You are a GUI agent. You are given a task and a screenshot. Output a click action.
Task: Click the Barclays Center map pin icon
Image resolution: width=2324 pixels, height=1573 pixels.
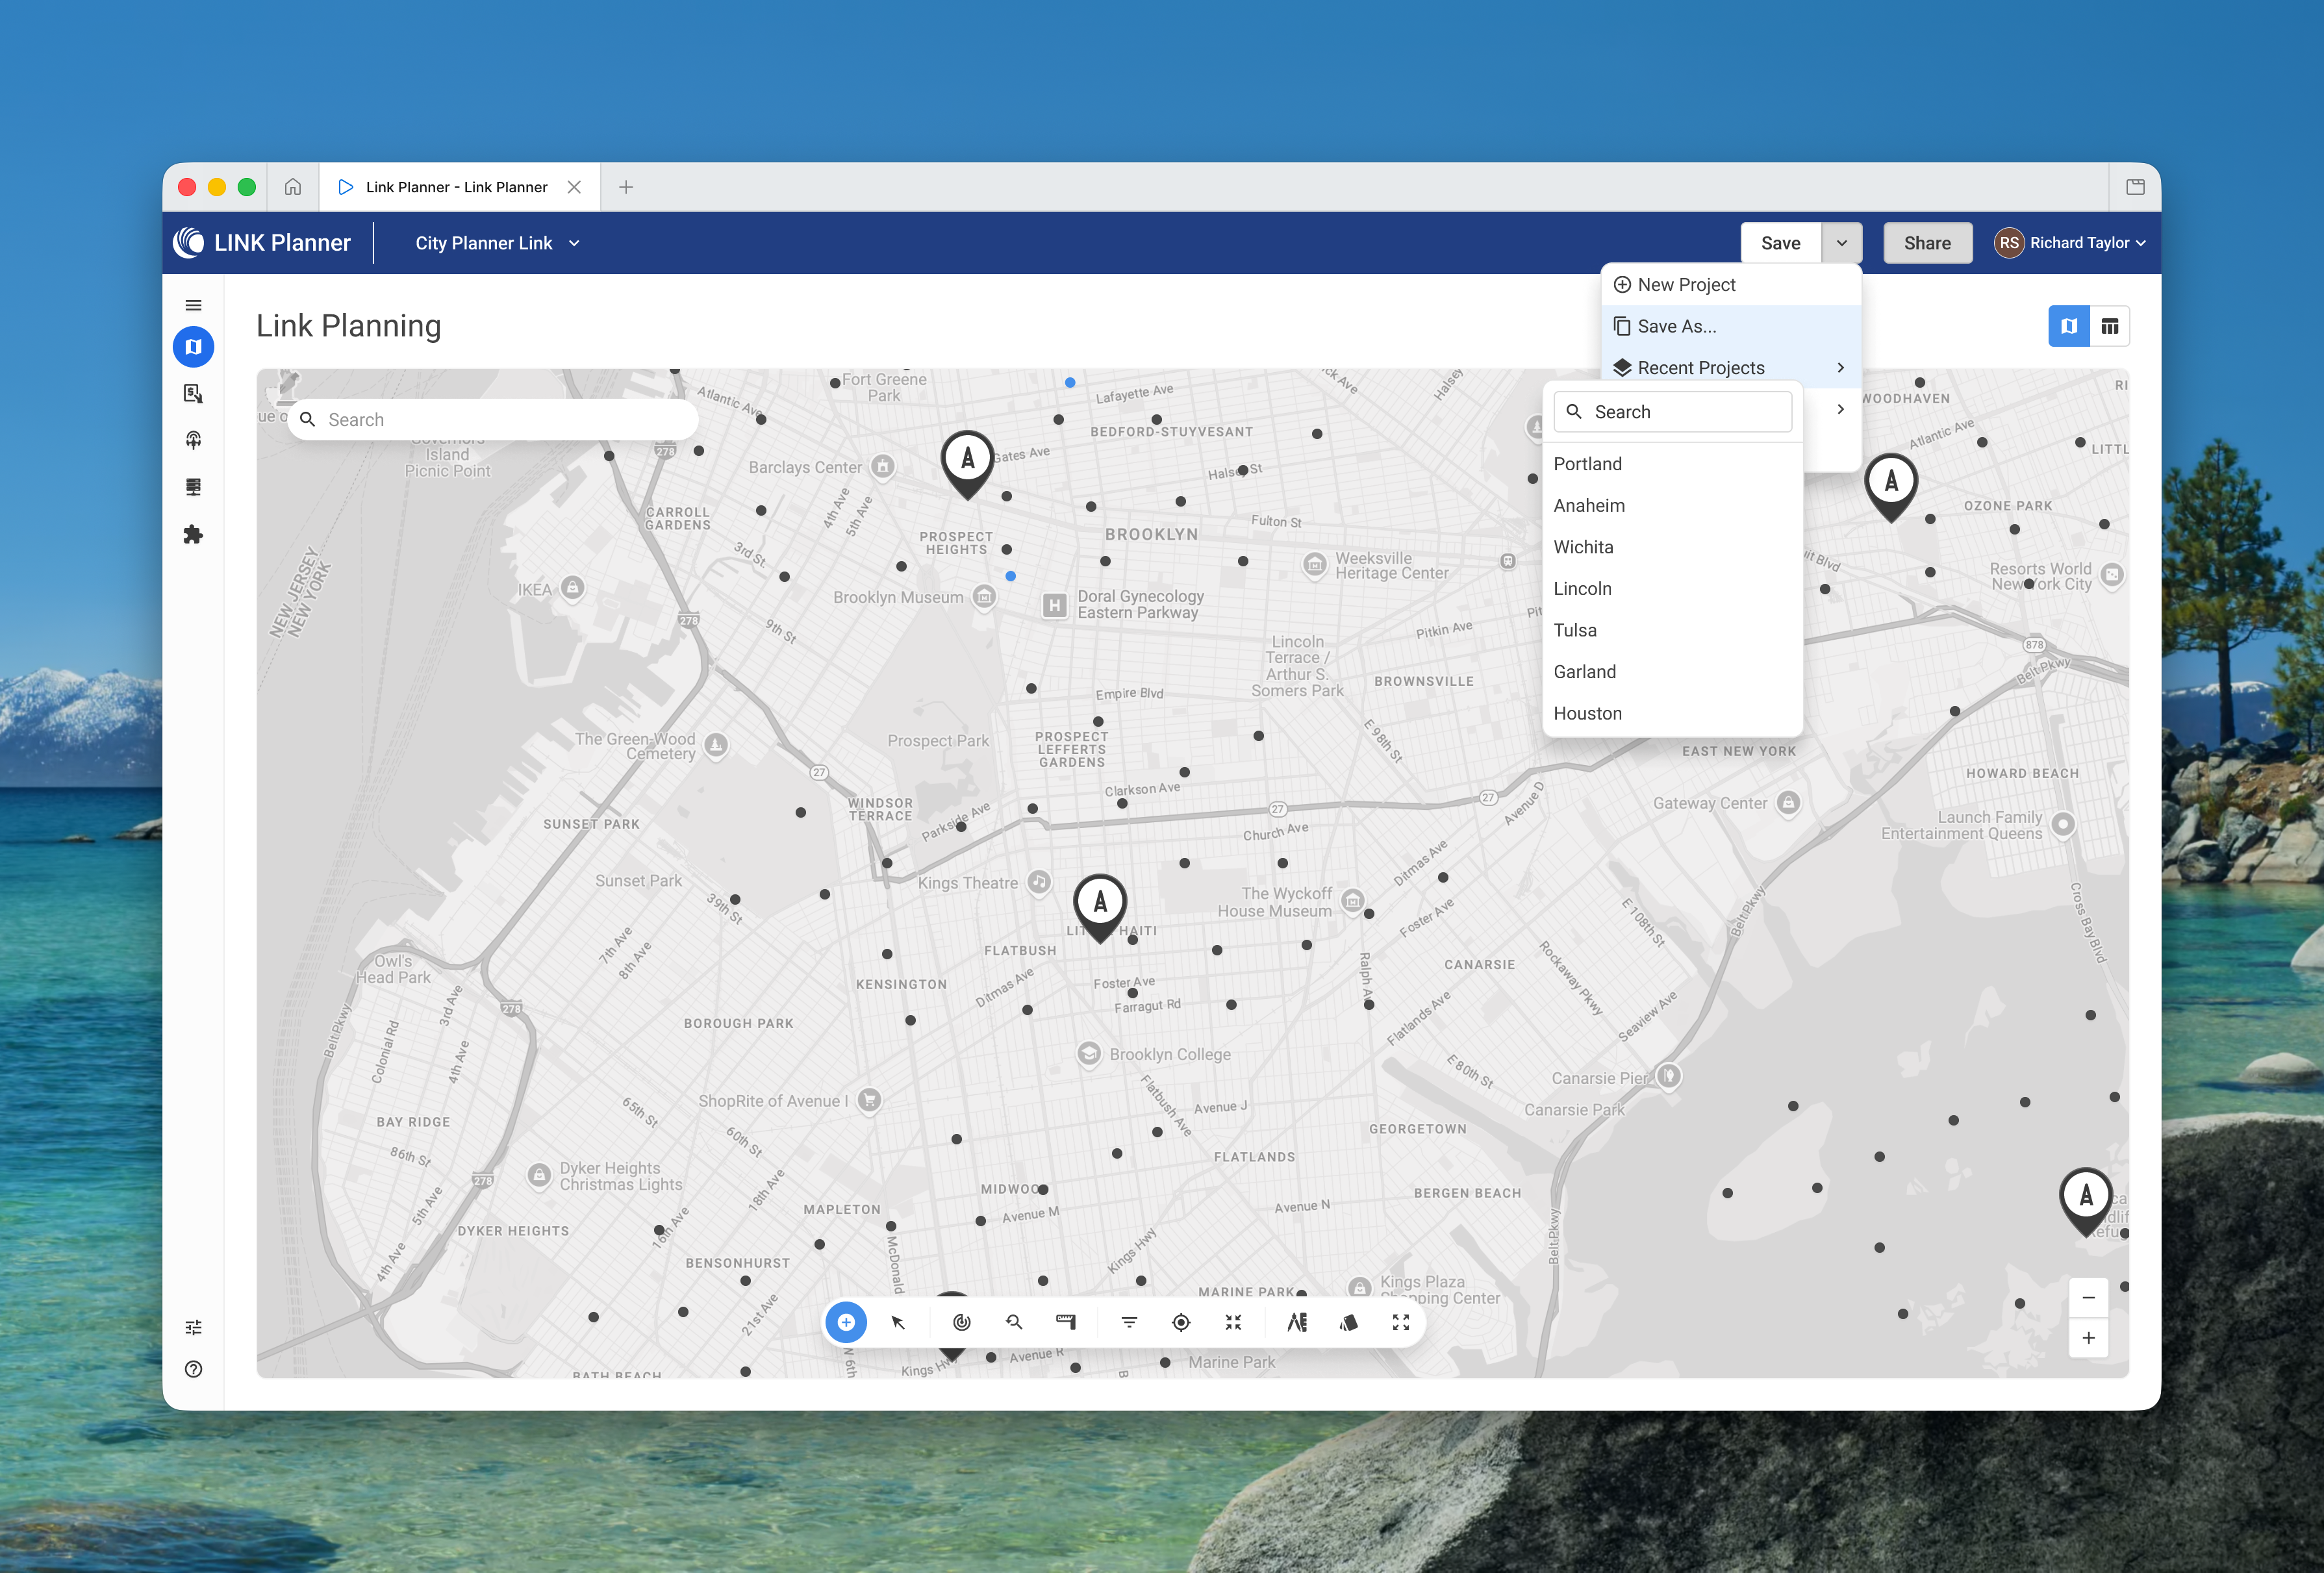pos(882,467)
